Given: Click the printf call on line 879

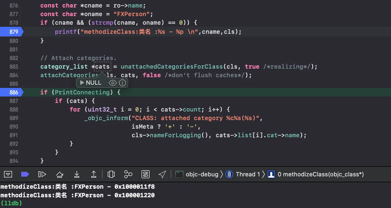Looking at the screenshot, I should click(66, 32).
